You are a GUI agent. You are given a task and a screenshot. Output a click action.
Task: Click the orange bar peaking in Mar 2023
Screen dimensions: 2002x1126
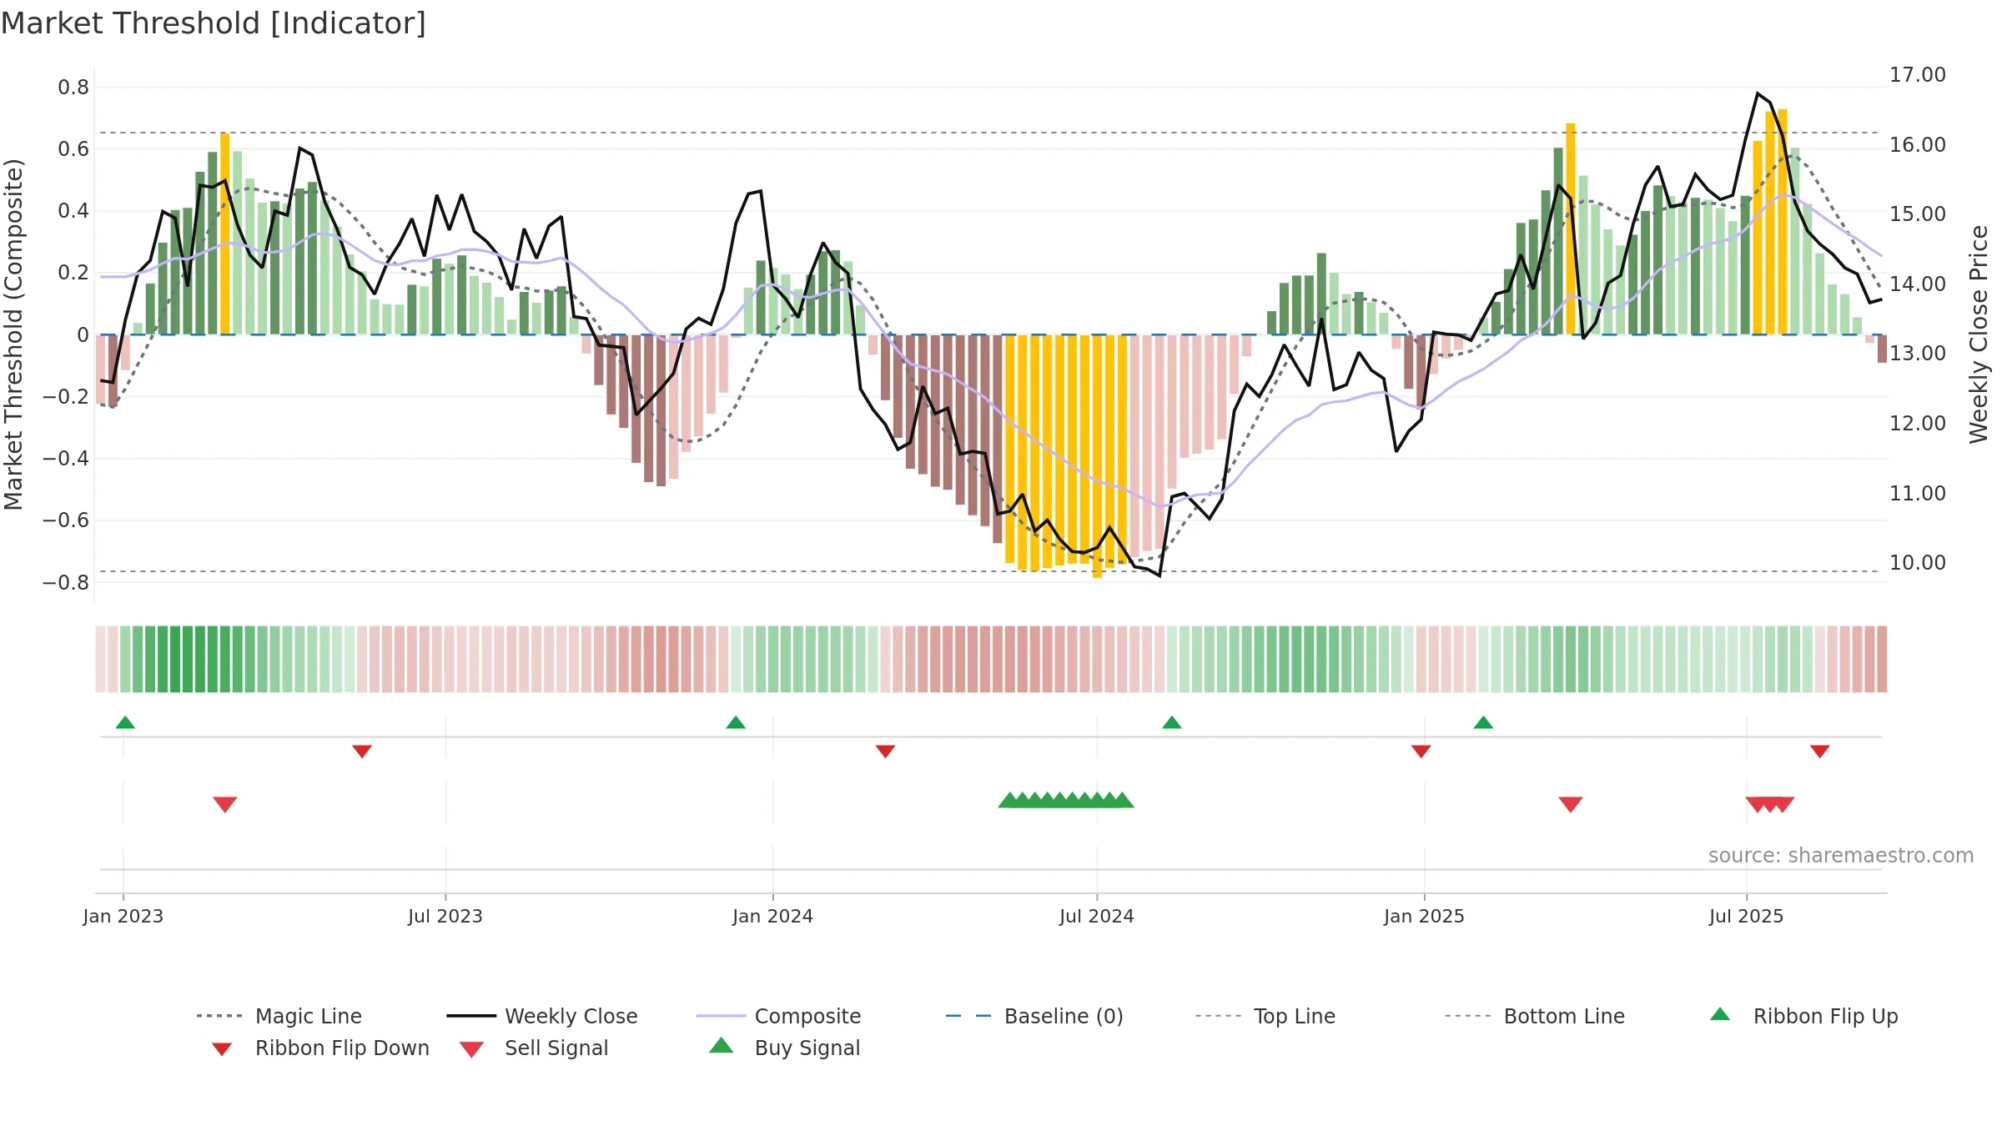coord(225,234)
